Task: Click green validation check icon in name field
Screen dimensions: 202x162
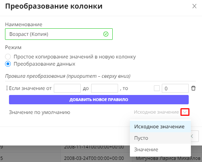Action: coord(106,34)
